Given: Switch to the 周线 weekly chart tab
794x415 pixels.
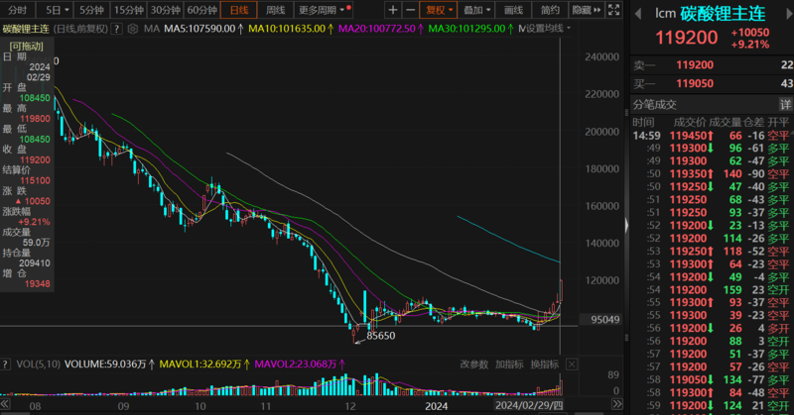Looking at the screenshot, I should coord(276,9).
